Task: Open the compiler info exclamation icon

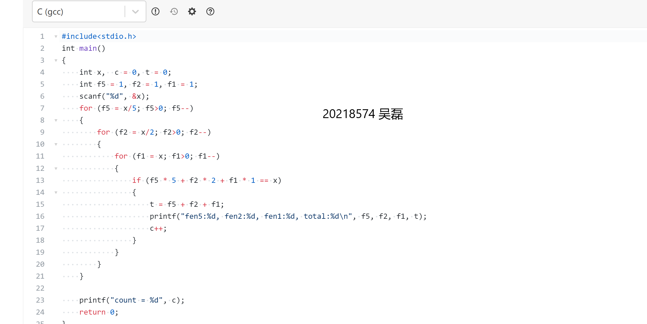Action: coord(155,11)
